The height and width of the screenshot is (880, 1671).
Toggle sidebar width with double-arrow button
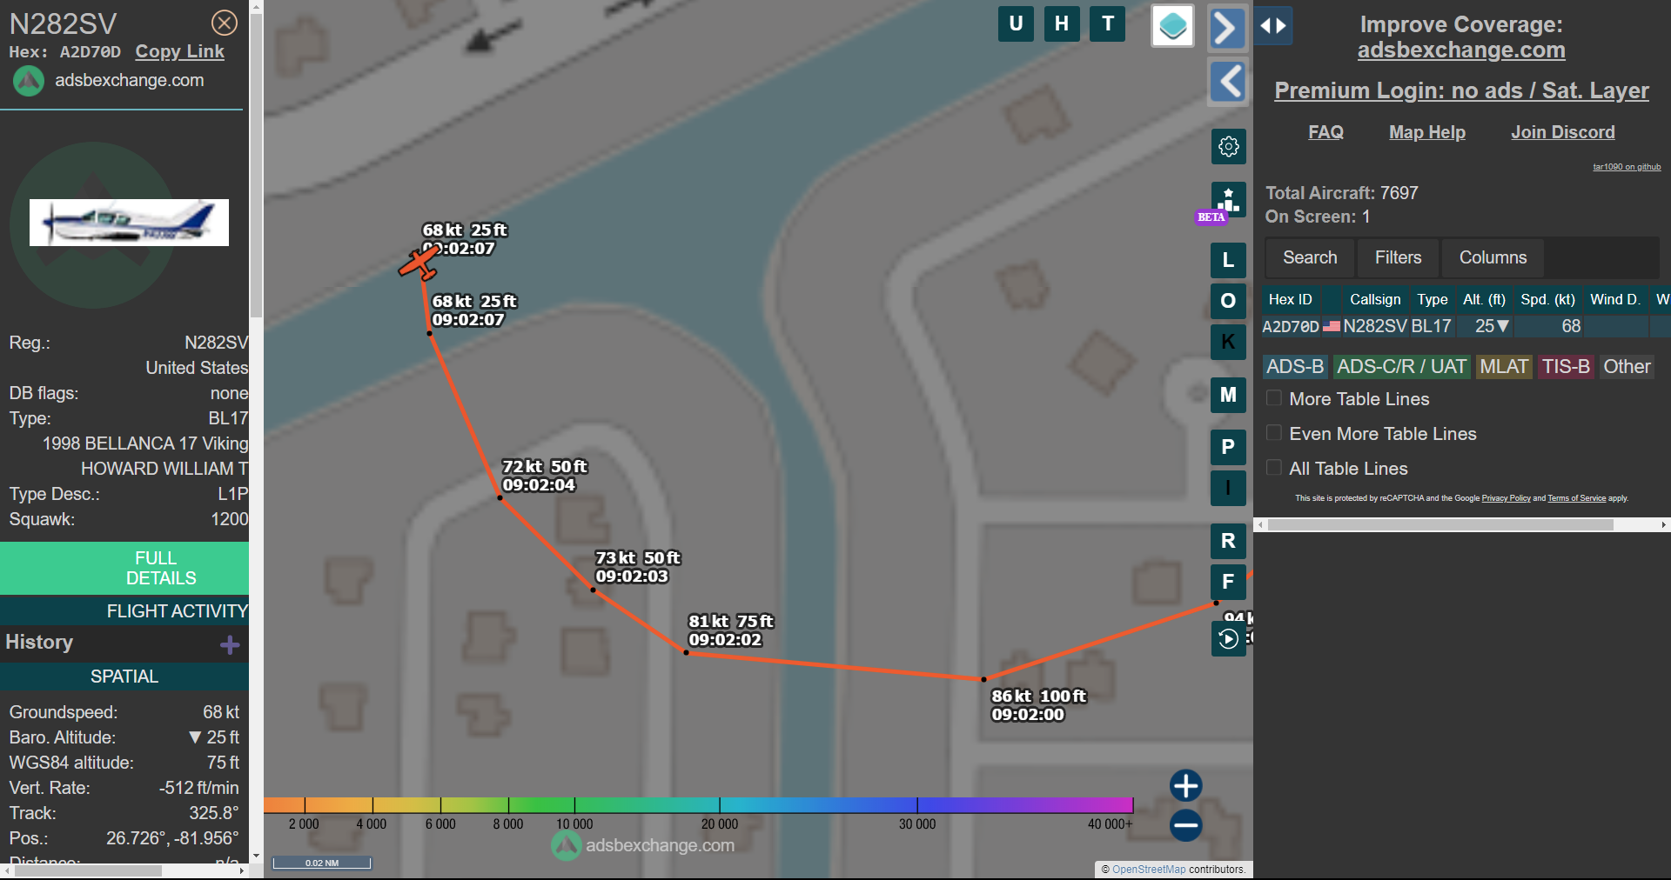click(1273, 26)
